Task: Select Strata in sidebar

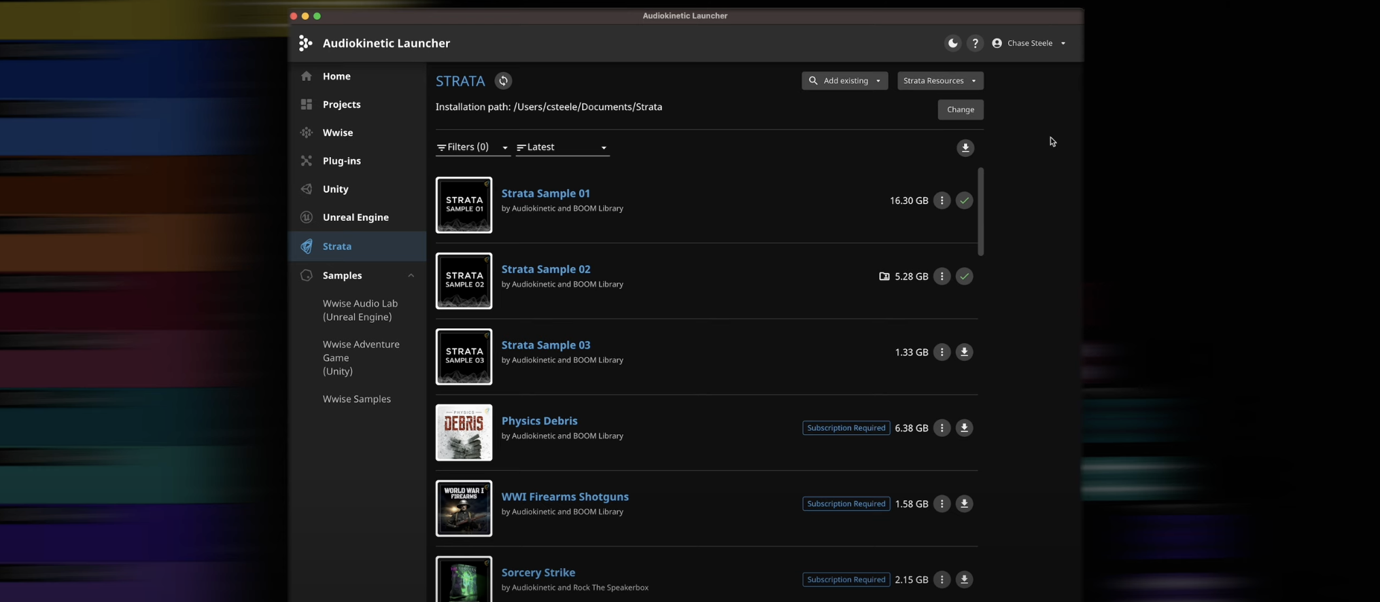Action: tap(357, 246)
